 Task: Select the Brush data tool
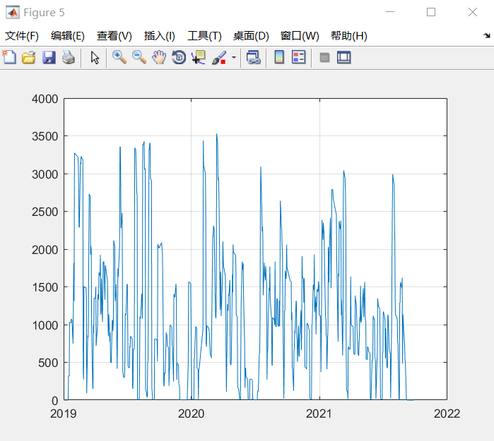tap(219, 58)
